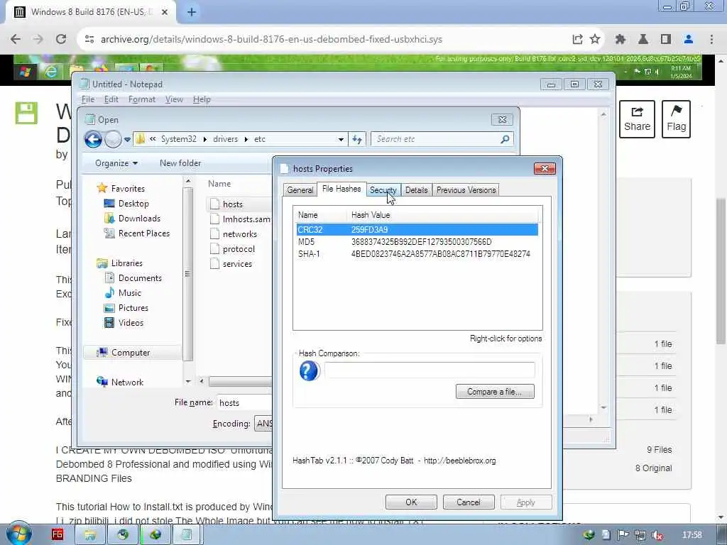Screen dimensions: 727x545
Task: Click the Windows Start orb on taskbar
Action: 18,533
